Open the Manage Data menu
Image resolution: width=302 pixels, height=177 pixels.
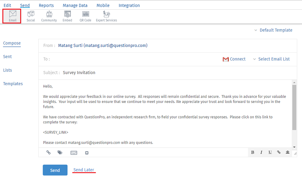point(75,5)
